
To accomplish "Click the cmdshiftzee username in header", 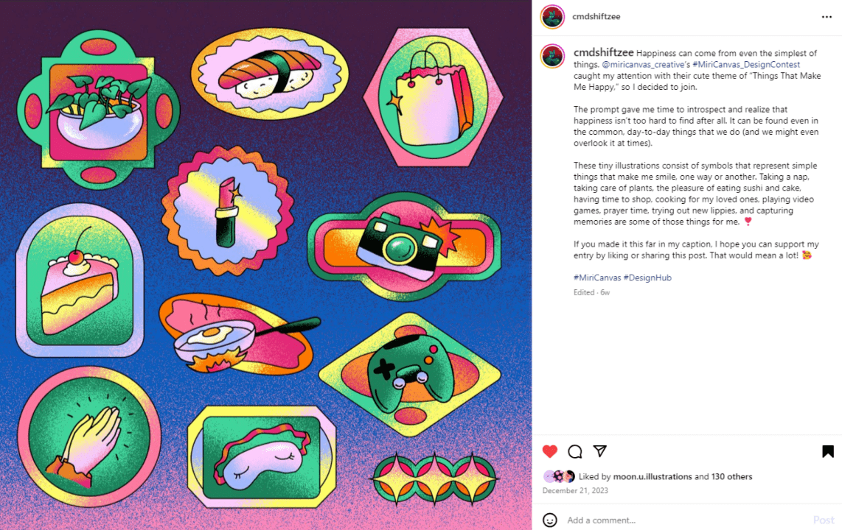I will [596, 17].
